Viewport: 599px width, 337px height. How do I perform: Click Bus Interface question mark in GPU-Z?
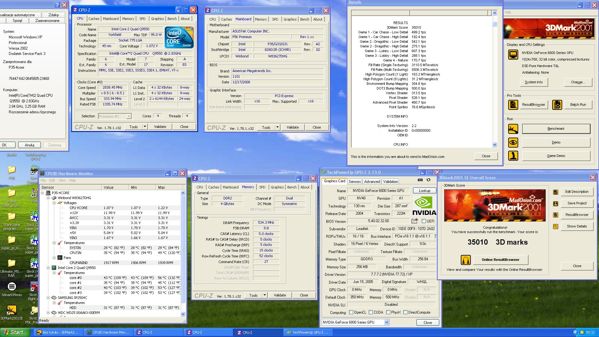(435, 236)
